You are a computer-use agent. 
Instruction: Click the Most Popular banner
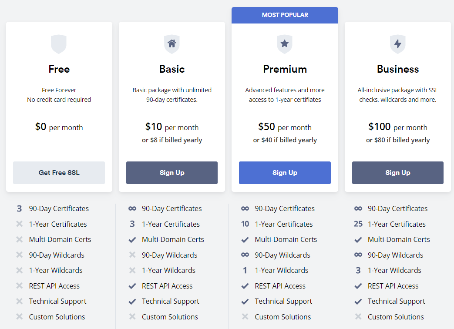tap(285, 15)
